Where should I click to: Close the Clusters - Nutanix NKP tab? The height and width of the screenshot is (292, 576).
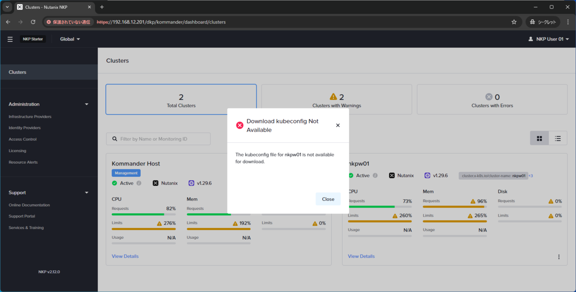pyautogui.click(x=89, y=7)
